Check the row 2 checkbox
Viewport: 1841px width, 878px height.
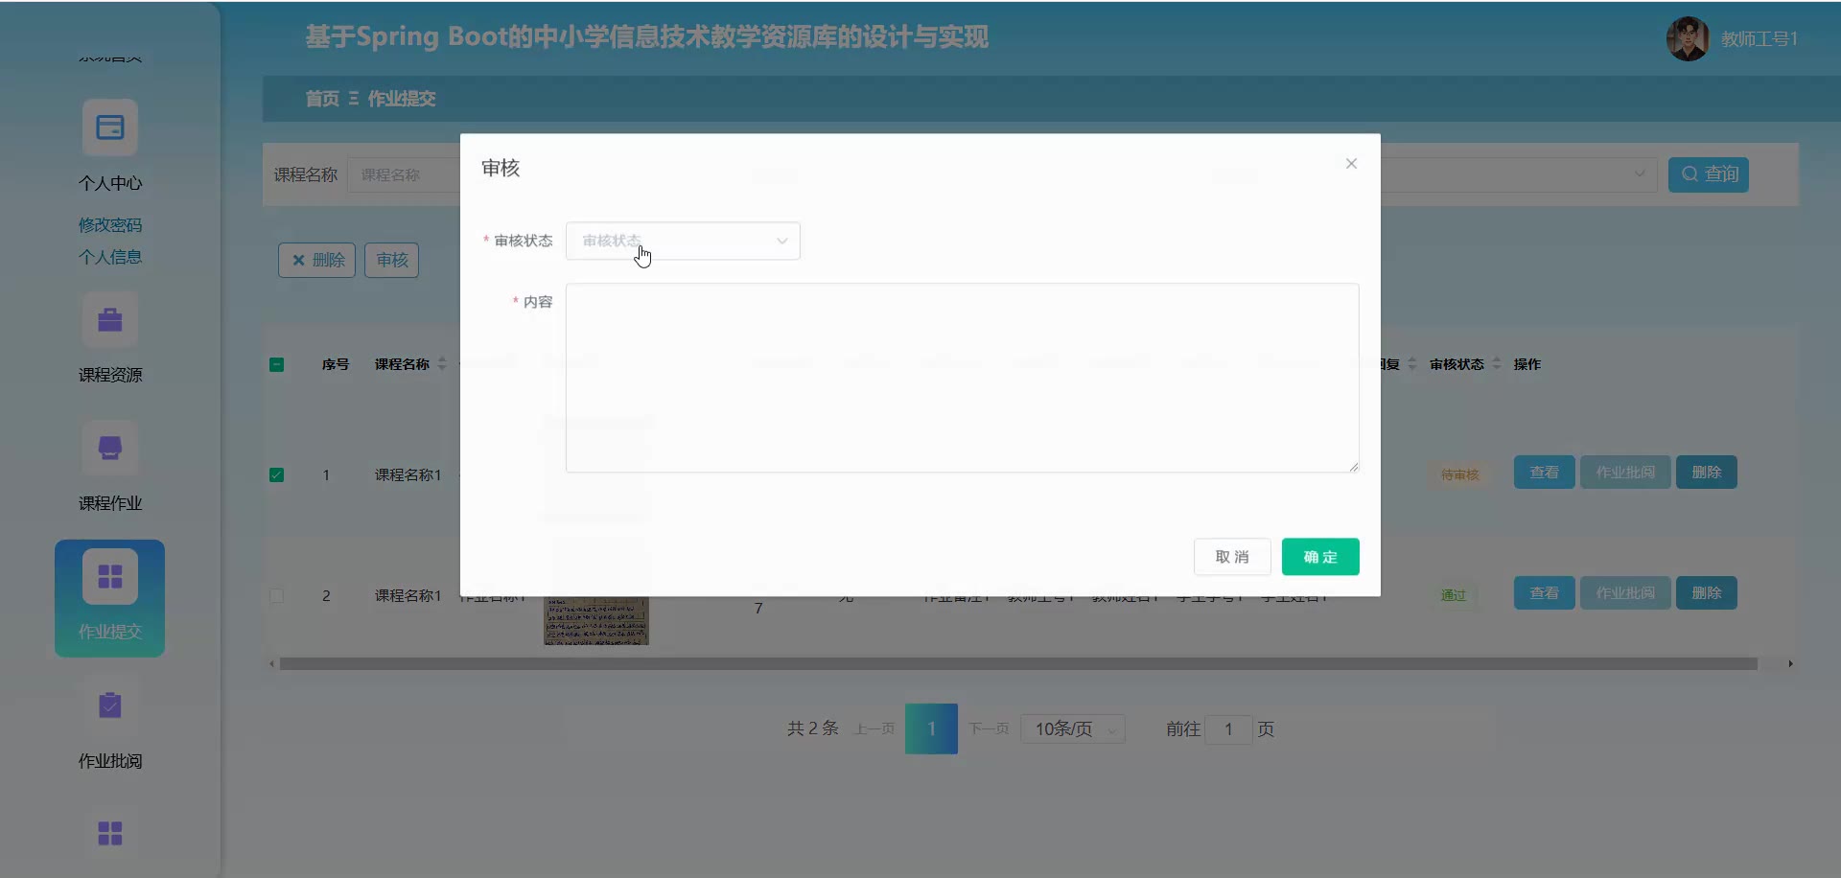click(x=276, y=596)
